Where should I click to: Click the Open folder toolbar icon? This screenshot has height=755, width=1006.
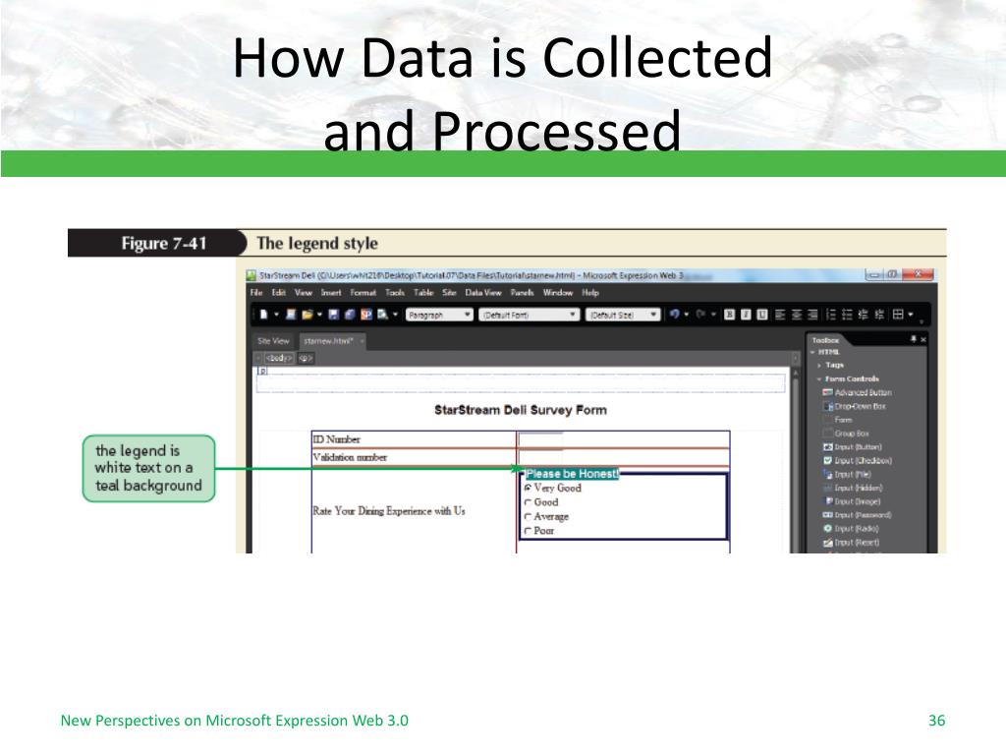pos(307,315)
